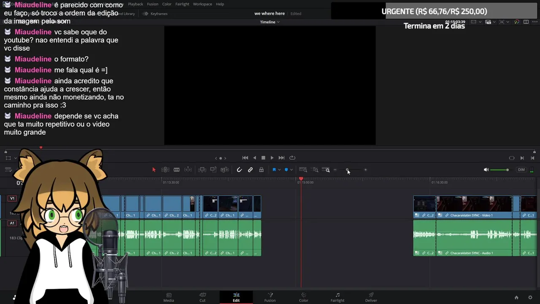
Task: Select A1 audio track destination
Action: 12,223
